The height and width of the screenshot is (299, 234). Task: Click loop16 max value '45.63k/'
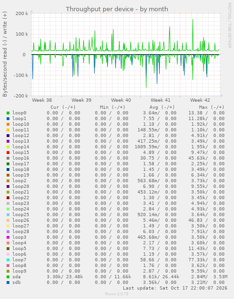[198, 158]
